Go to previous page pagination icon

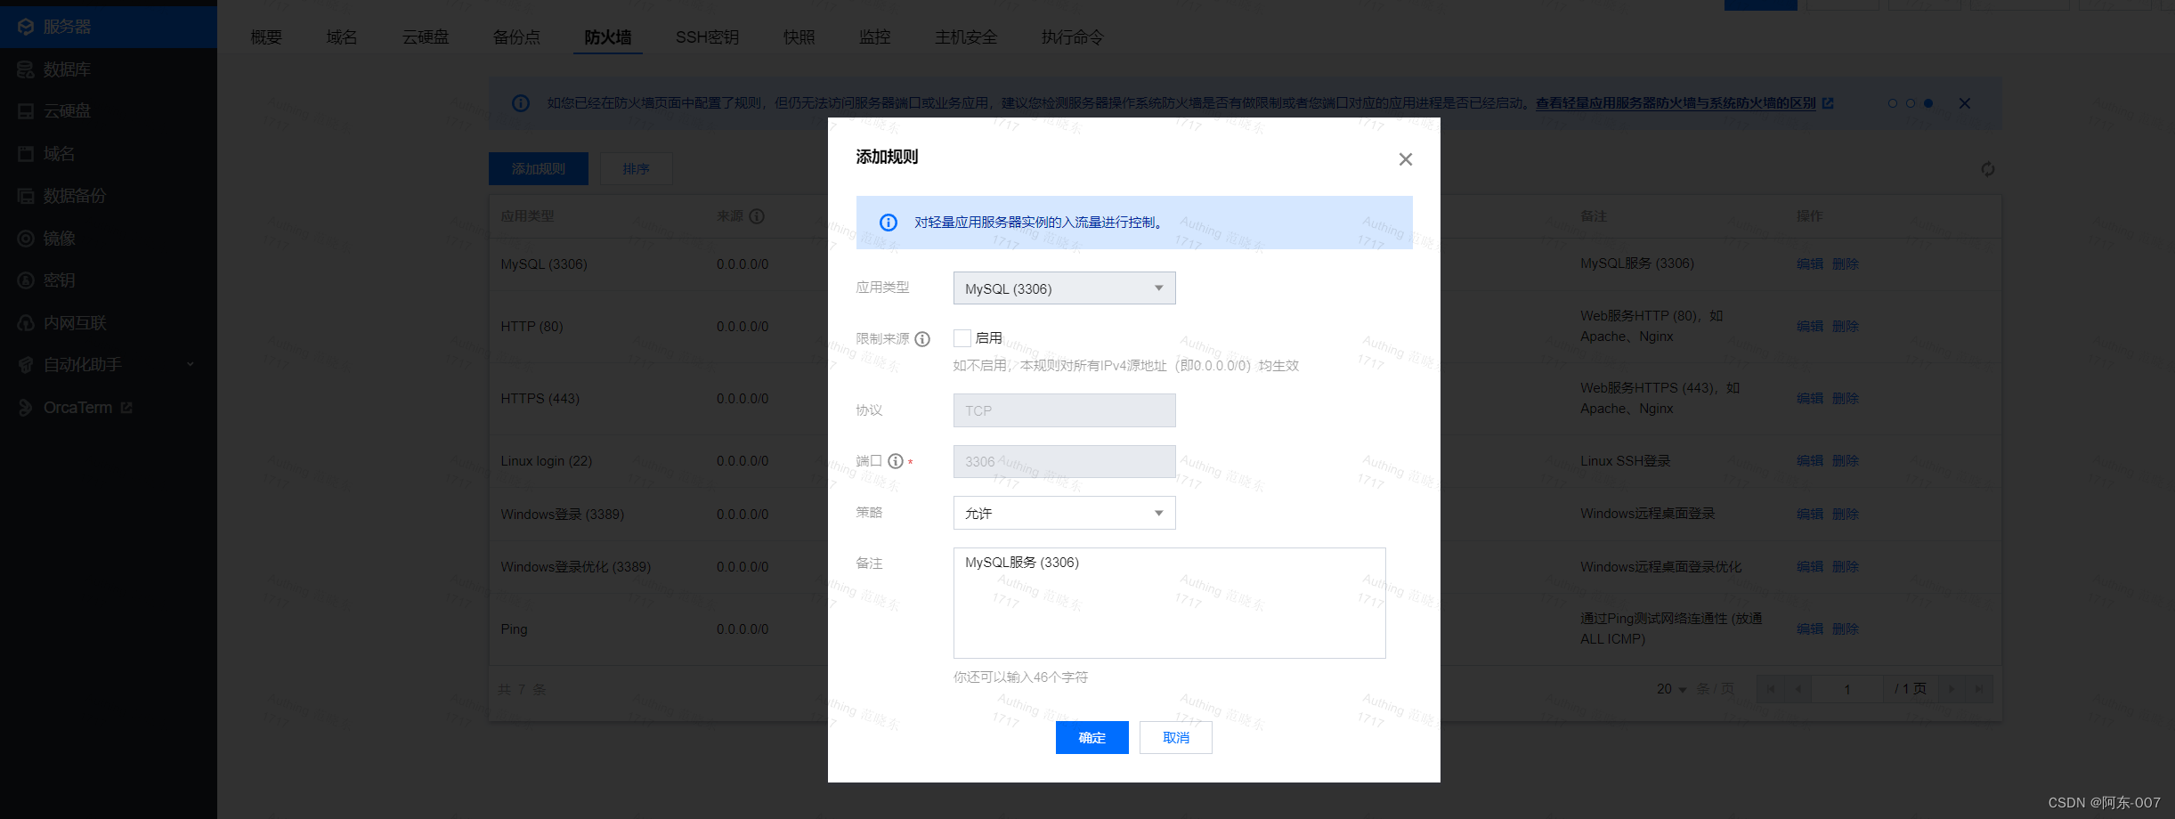[x=1798, y=689]
